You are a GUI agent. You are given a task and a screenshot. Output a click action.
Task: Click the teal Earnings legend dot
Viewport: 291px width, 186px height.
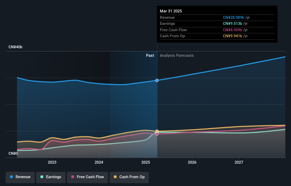42,177
